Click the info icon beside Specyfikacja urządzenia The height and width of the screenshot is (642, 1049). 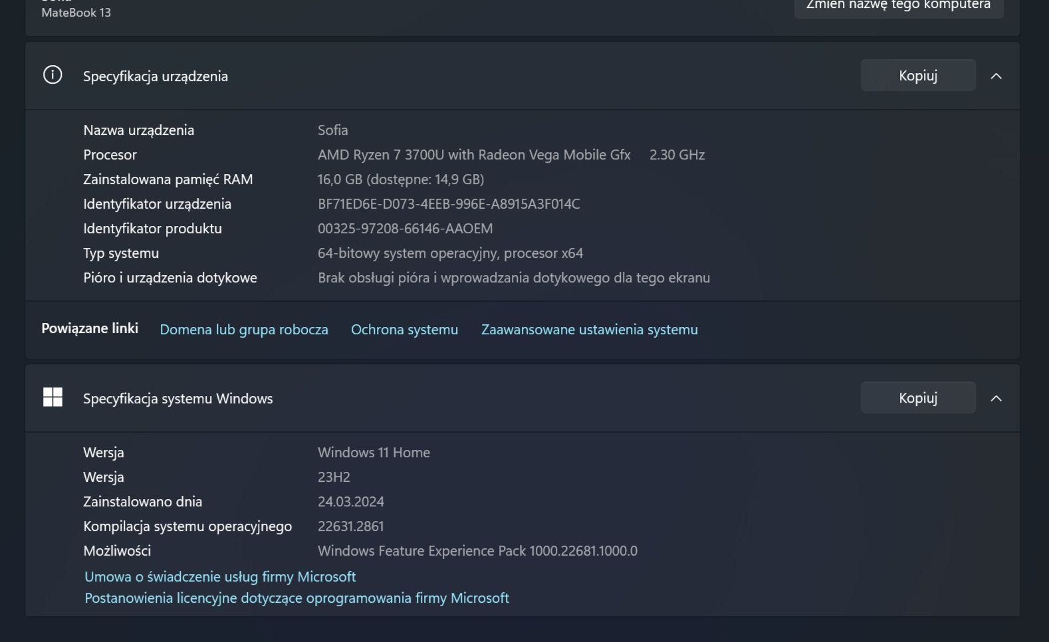pyautogui.click(x=53, y=75)
